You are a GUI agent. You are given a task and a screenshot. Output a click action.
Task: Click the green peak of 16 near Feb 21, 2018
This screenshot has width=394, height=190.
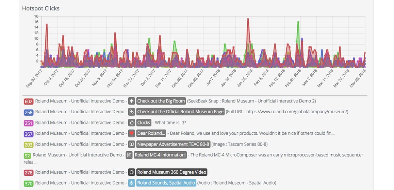click(298, 22)
